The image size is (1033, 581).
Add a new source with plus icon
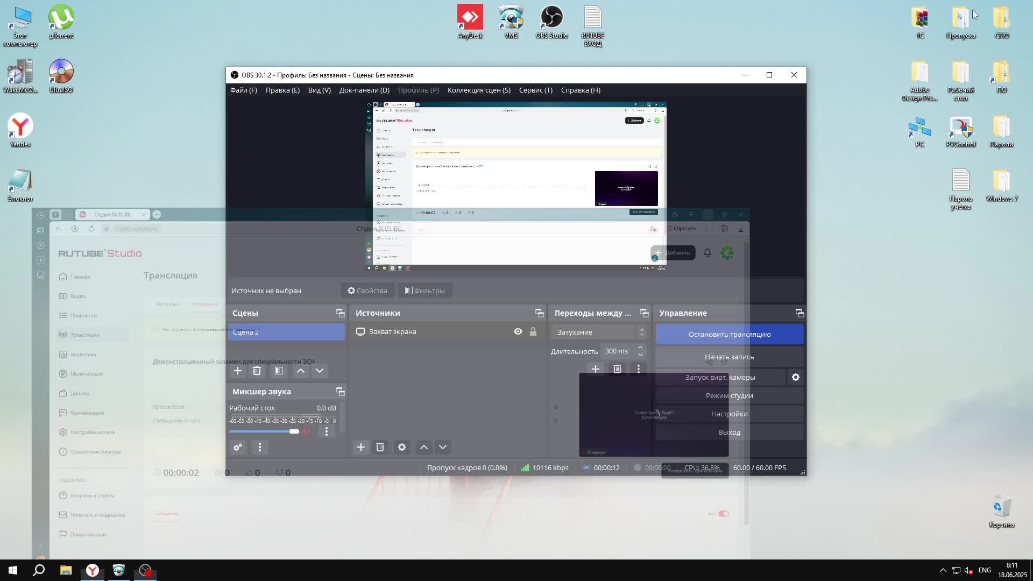coord(361,447)
